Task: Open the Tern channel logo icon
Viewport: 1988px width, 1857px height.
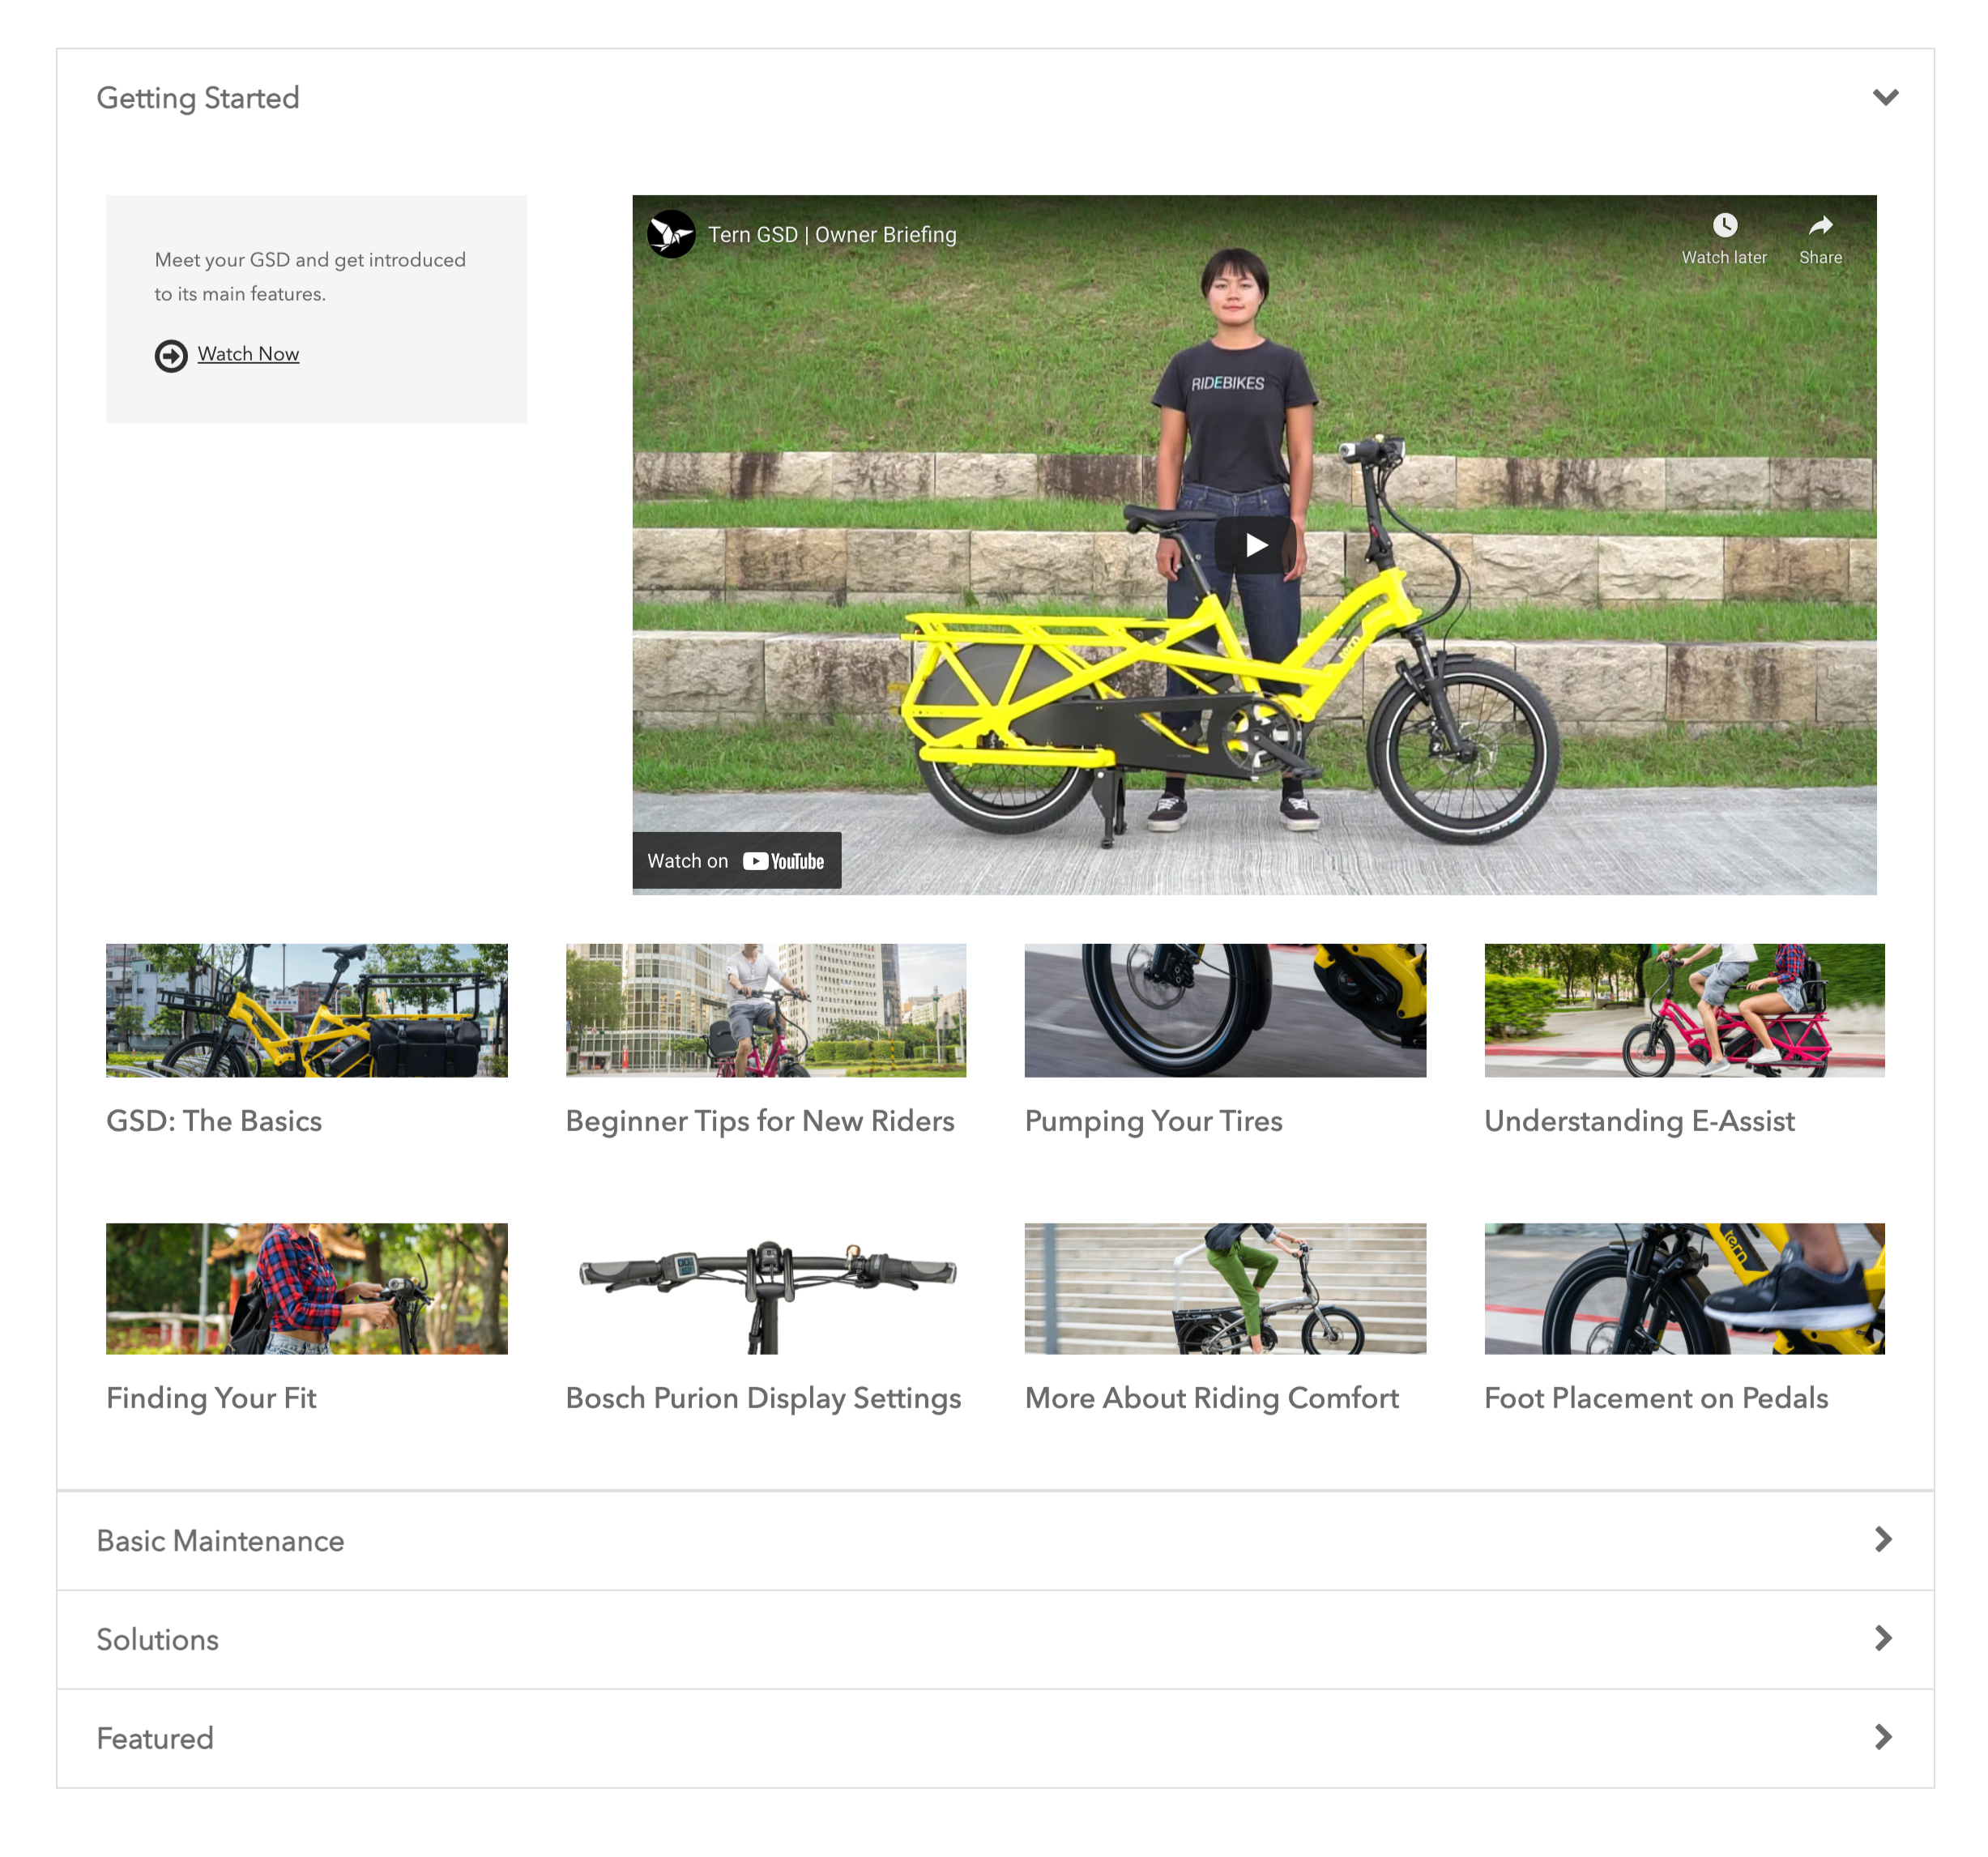Action: 671,234
